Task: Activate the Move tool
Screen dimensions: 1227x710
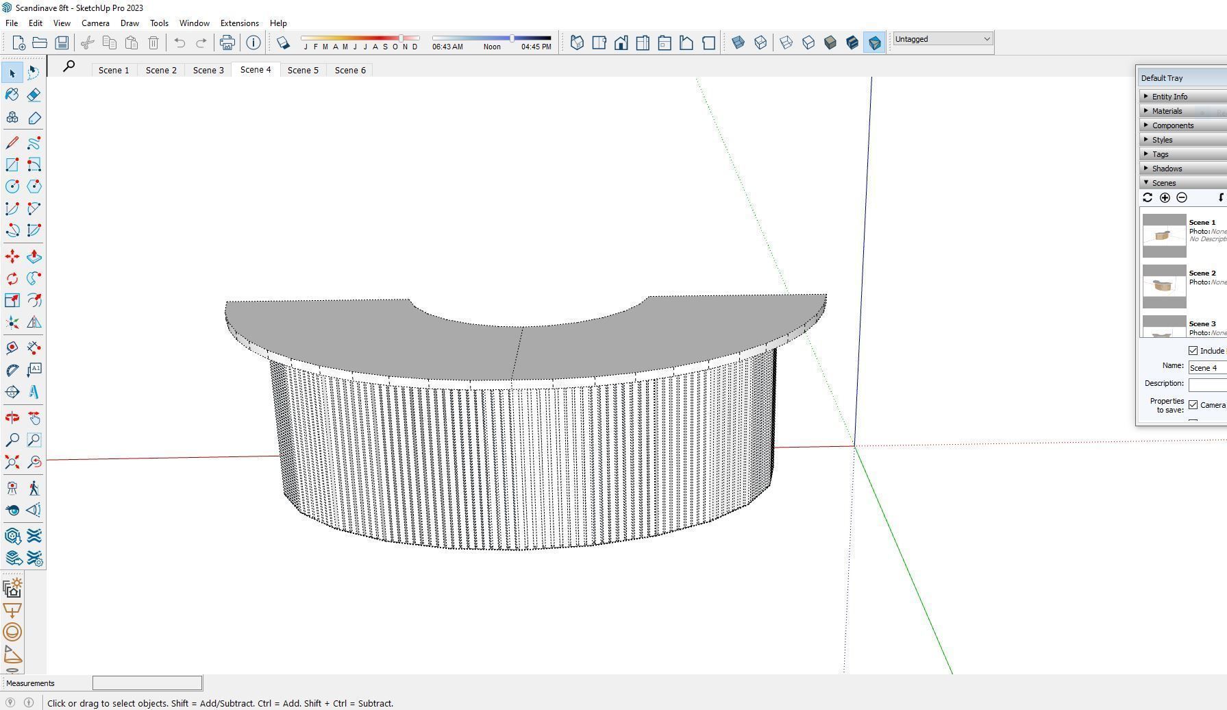Action: 12,256
